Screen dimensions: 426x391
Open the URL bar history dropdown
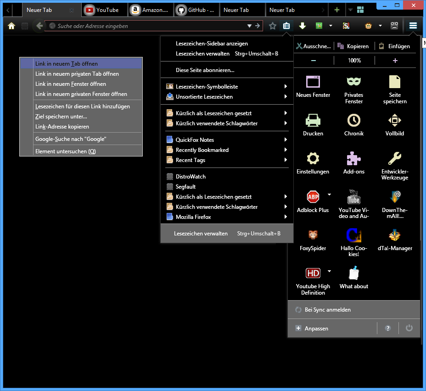point(249,26)
